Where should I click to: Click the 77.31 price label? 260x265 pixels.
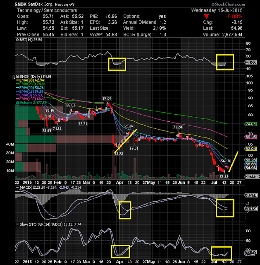83,124
